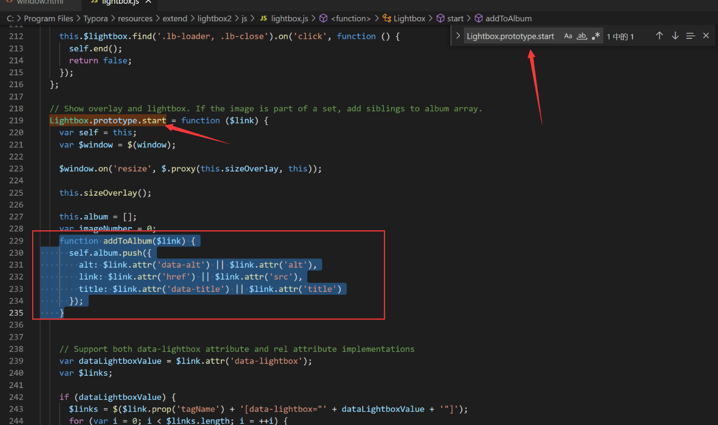Click 'self.album.push({' line

click(110, 253)
